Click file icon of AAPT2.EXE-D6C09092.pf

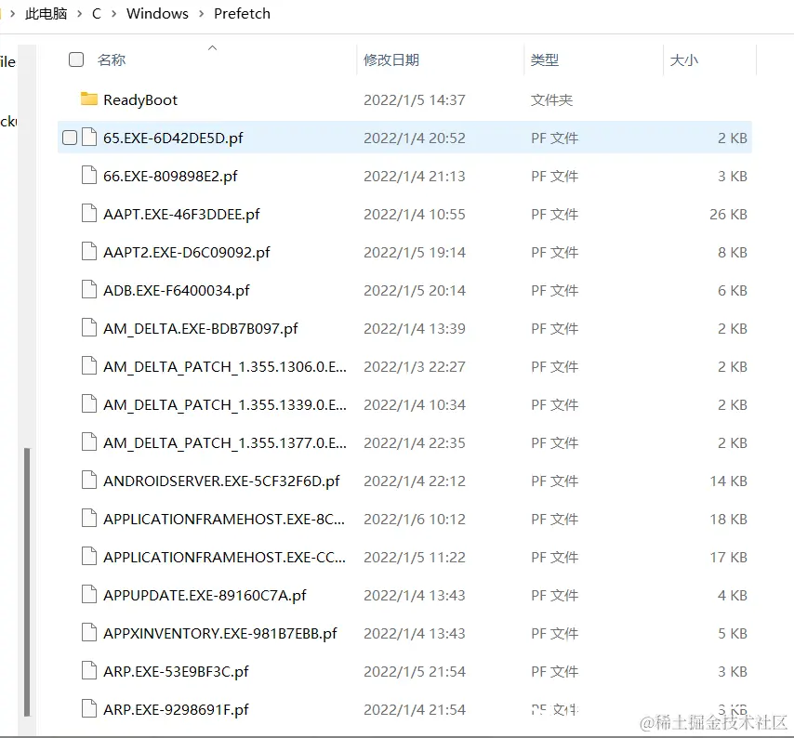tap(89, 252)
